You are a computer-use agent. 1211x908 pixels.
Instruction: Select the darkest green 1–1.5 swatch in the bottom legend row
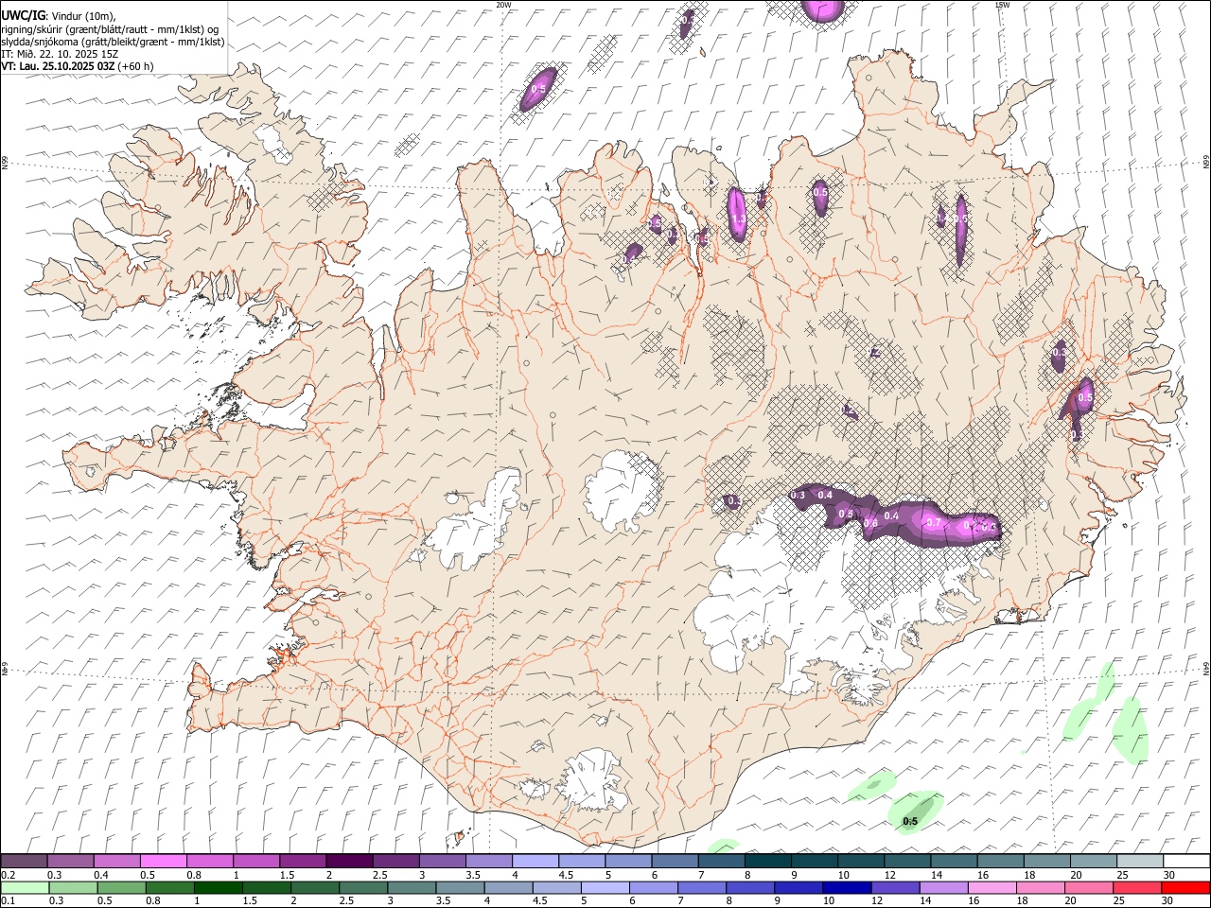[218, 888]
